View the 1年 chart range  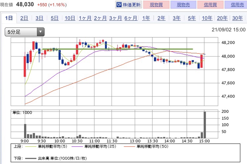(146, 18)
